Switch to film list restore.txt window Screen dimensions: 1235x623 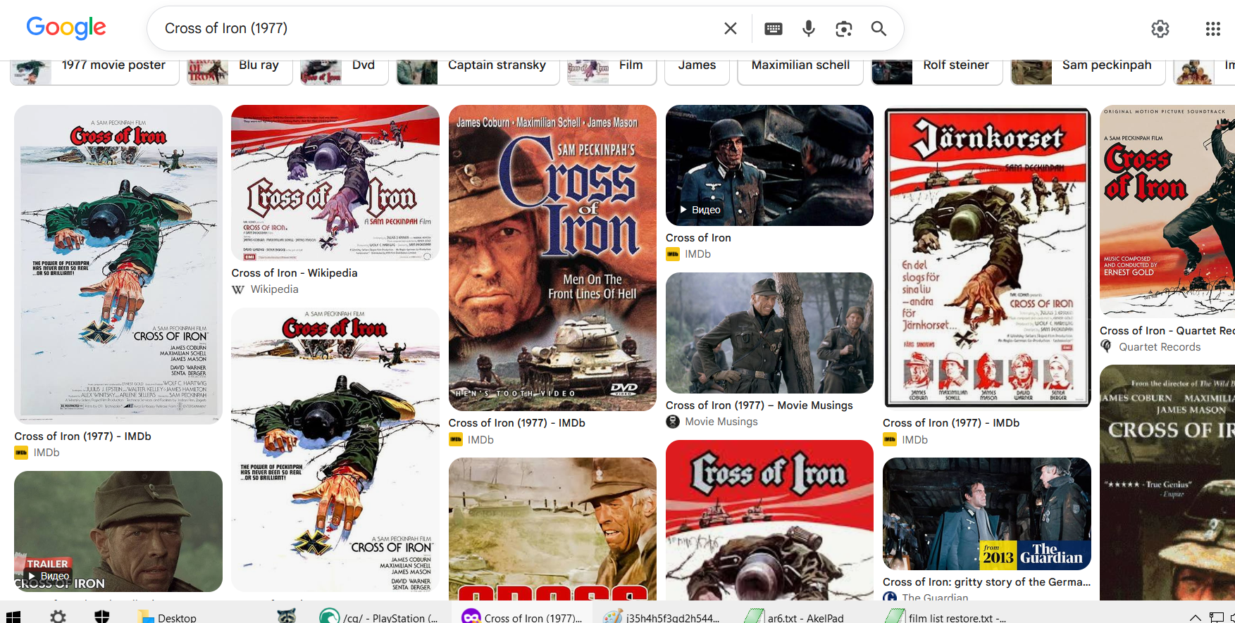click(x=946, y=617)
